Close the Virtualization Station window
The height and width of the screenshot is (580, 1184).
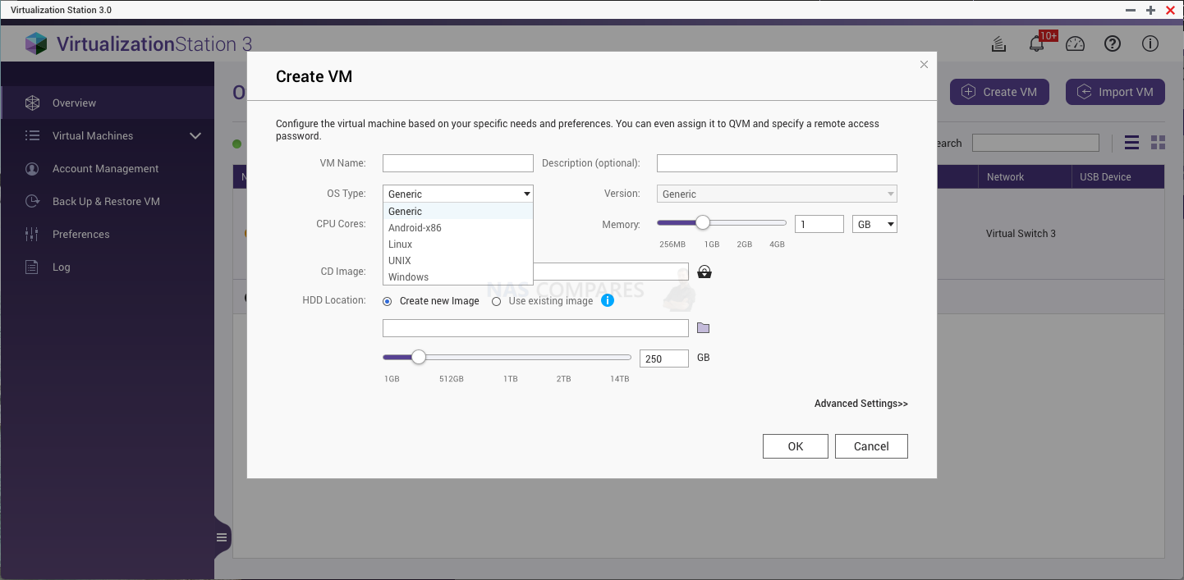pyautogui.click(x=1171, y=11)
